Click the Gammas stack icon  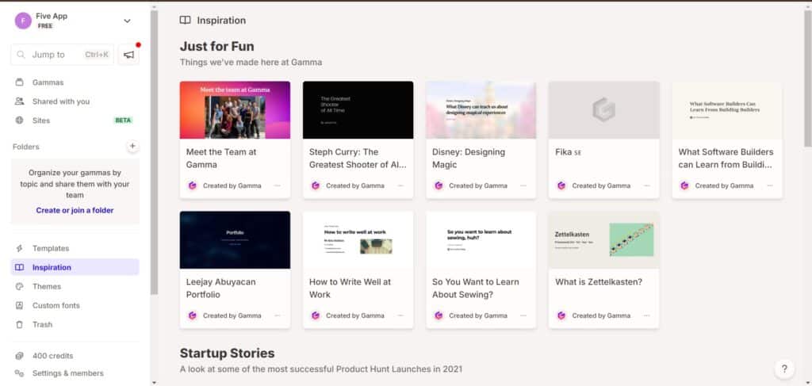point(20,82)
